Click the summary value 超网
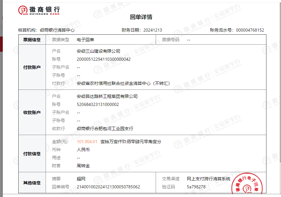This screenshot has width=281, height=197. (x=81, y=179)
